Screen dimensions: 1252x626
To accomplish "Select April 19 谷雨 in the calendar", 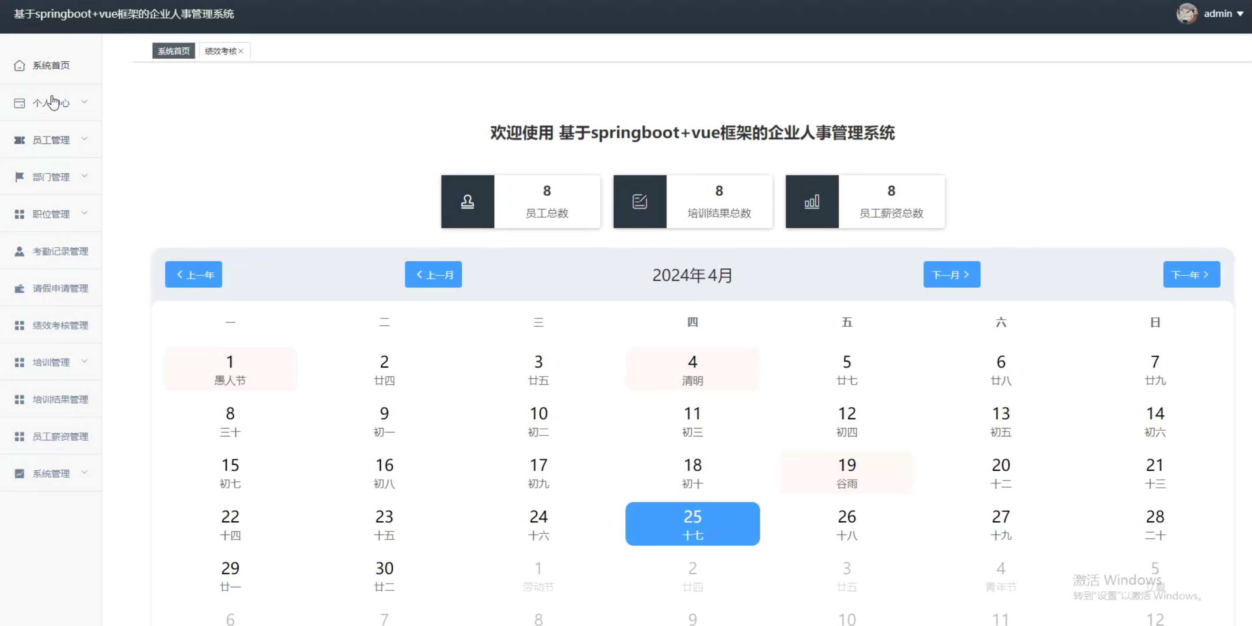I will point(847,473).
